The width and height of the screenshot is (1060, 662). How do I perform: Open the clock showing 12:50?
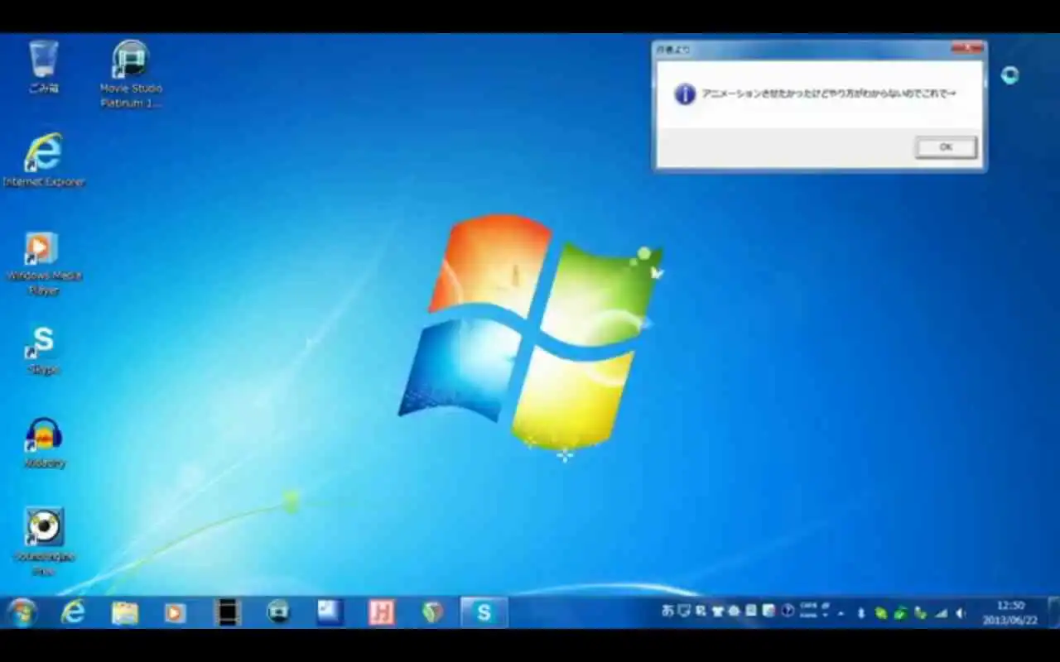click(x=1010, y=612)
